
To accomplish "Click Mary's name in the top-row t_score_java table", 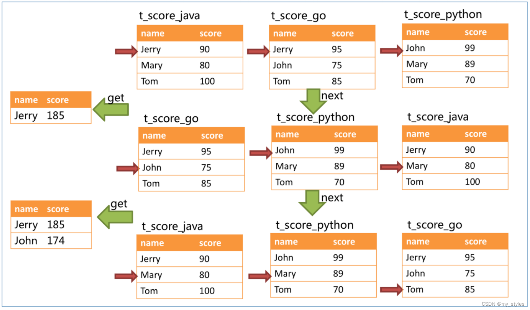I will [152, 66].
